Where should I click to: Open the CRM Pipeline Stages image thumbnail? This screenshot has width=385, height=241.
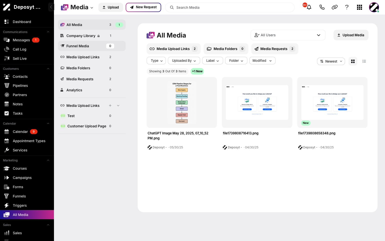[x=182, y=103]
